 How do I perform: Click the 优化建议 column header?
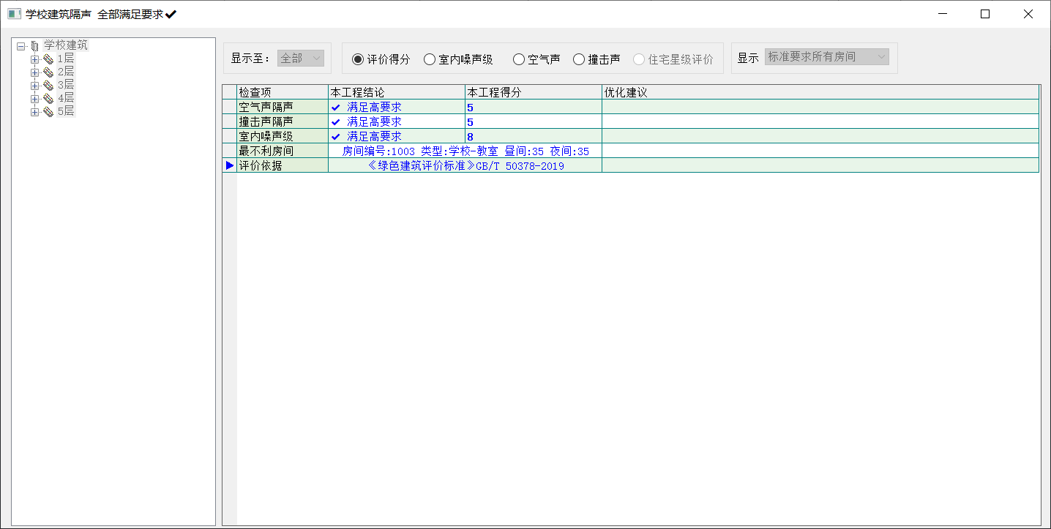(820, 92)
